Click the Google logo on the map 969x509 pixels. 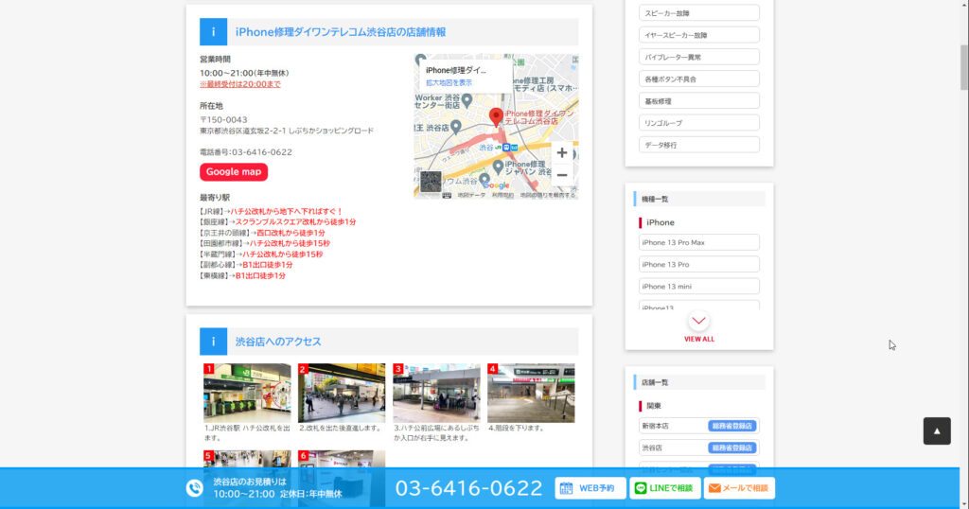497,185
